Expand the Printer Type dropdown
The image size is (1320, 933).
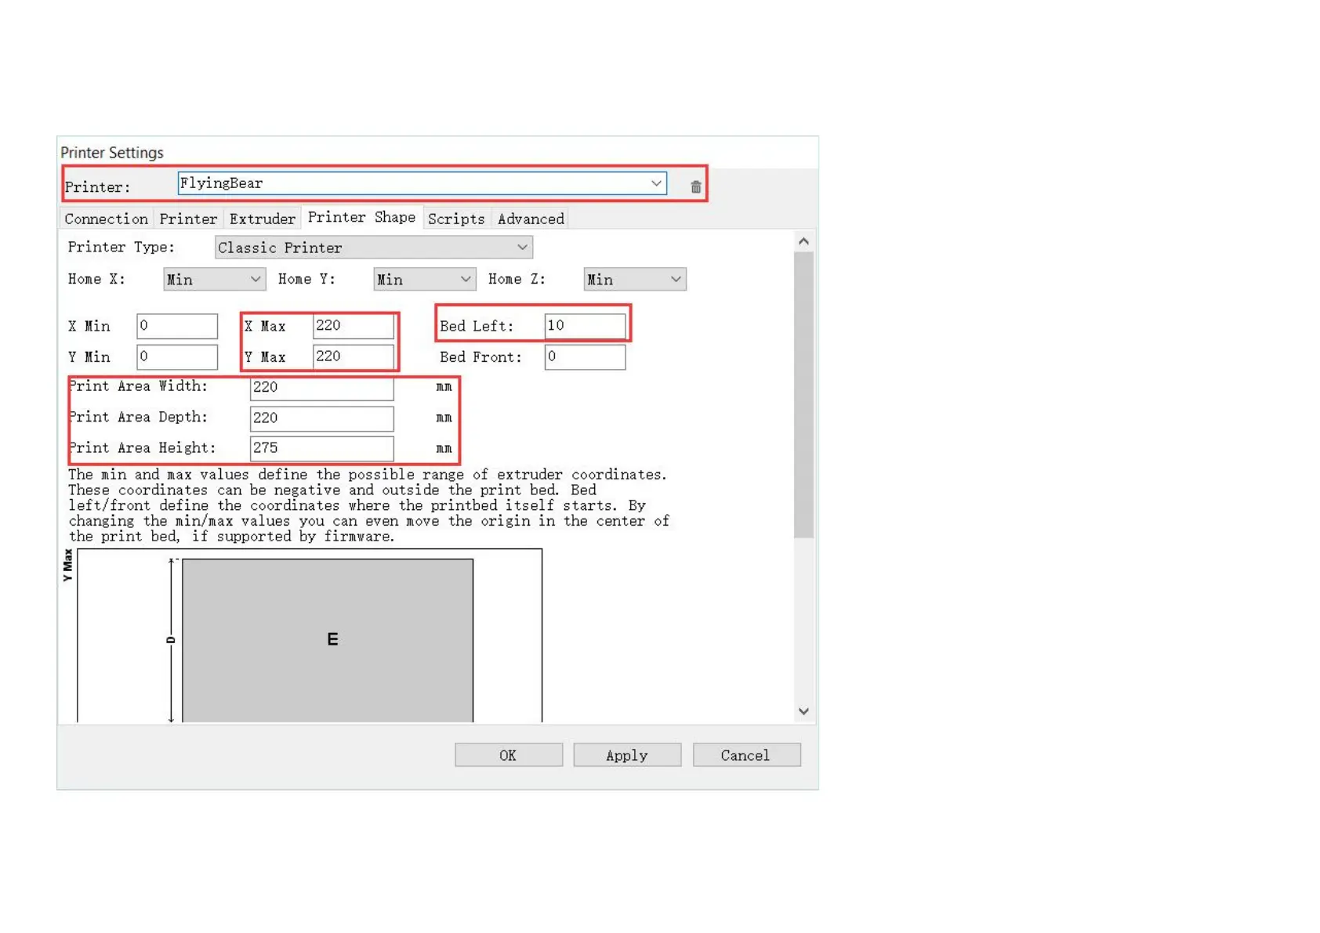point(374,248)
